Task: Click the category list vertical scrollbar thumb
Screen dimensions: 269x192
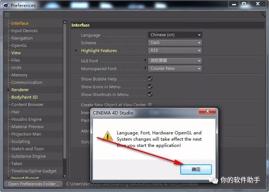Action: pos(65,91)
